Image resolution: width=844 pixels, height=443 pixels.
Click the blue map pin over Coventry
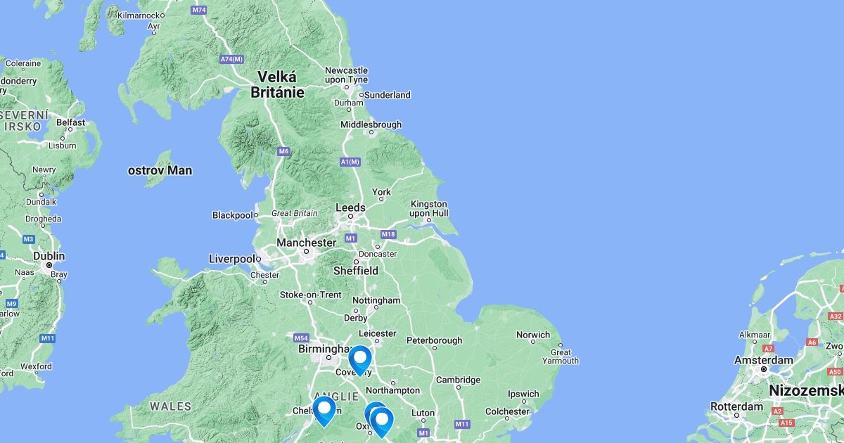(360, 360)
